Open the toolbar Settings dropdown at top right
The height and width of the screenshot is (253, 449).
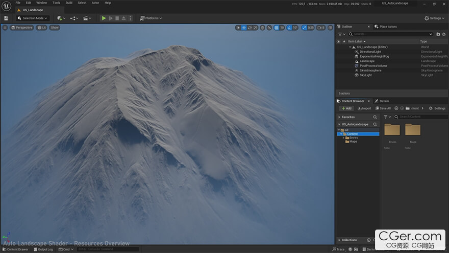point(434,18)
